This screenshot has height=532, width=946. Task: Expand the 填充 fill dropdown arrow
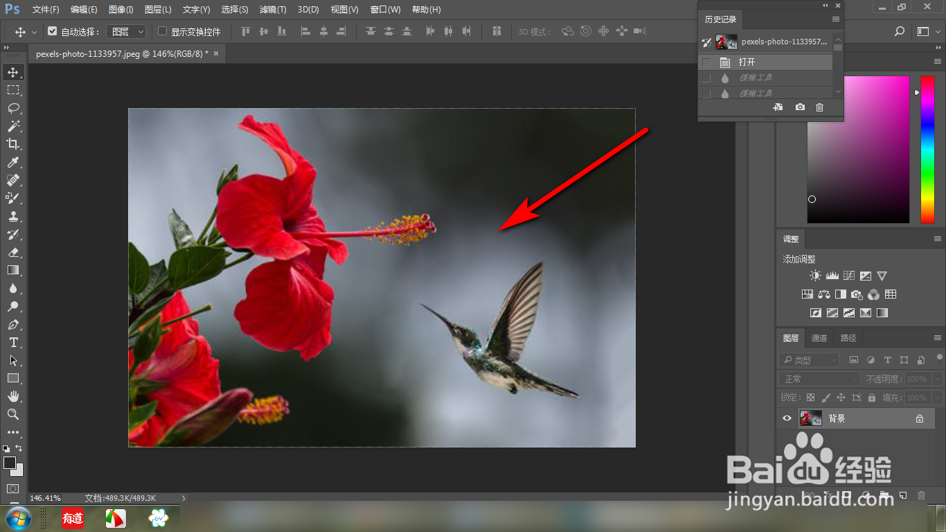pyautogui.click(x=937, y=398)
